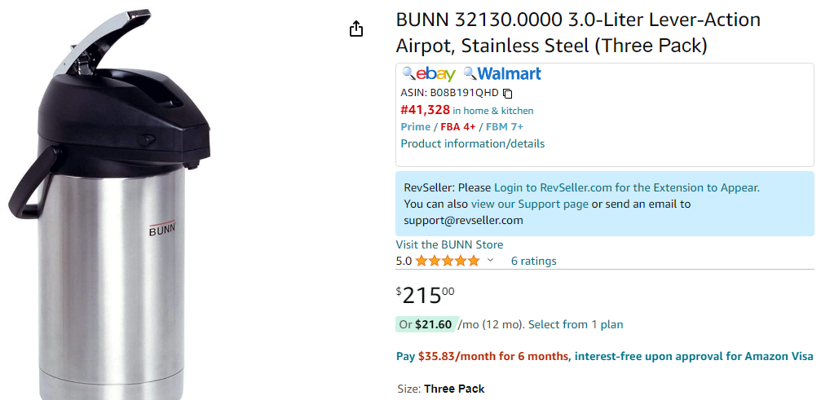Image resolution: width=821 pixels, height=400 pixels.
Task: Click the magnifier icon beside eBay
Action: [x=408, y=73]
